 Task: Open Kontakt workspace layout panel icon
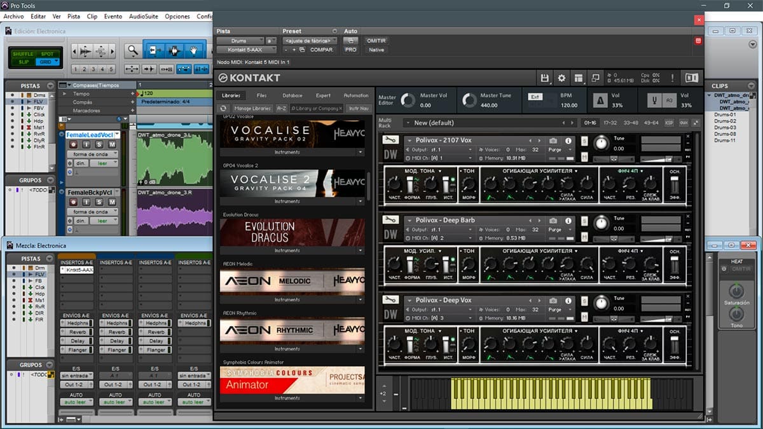[x=579, y=78]
